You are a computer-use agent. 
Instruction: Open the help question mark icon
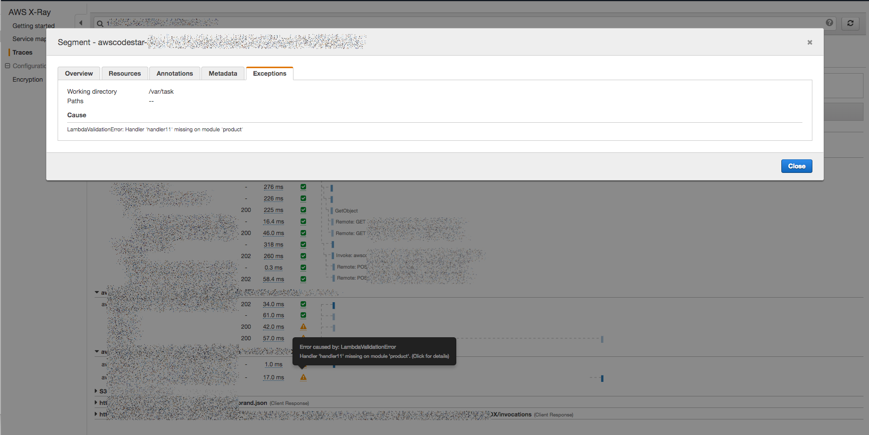pyautogui.click(x=829, y=23)
